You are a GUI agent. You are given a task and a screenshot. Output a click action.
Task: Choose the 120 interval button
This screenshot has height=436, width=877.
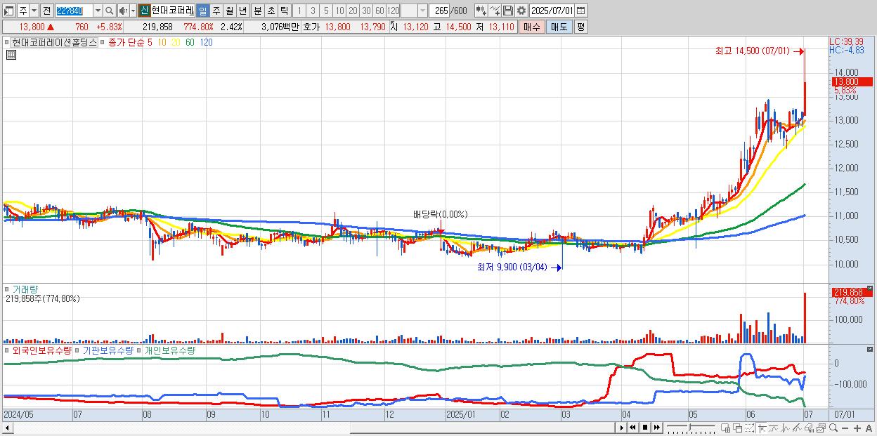[394, 11]
